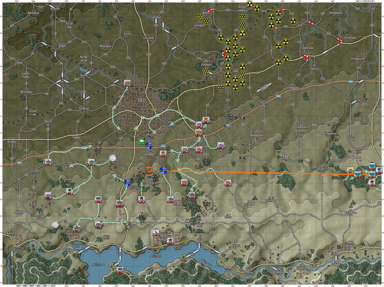
Task: Click the 1500 objective marker on the B229 road
Action: point(127,183)
